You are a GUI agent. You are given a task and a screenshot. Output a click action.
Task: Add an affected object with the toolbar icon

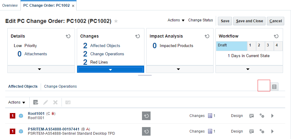36,102
